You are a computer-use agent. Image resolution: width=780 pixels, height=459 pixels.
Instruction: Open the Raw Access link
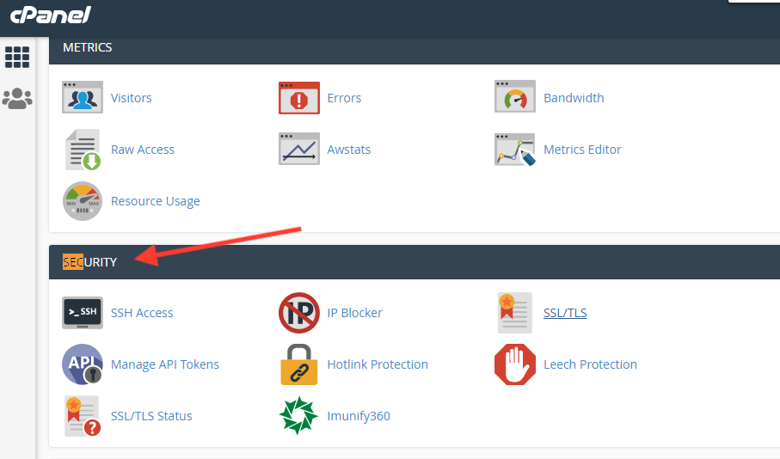[x=143, y=150]
